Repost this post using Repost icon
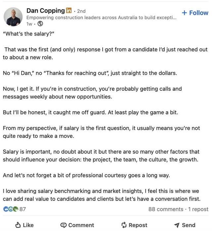The width and height of the screenshot is (212, 231). (x=124, y=225)
